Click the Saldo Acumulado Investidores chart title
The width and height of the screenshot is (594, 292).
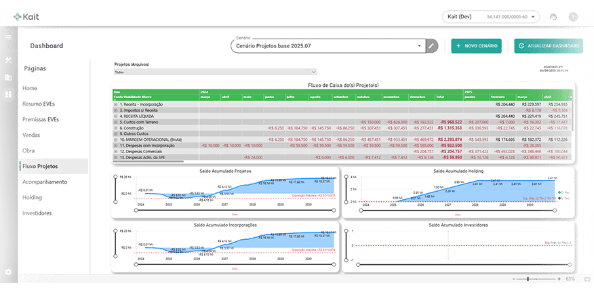click(x=458, y=225)
